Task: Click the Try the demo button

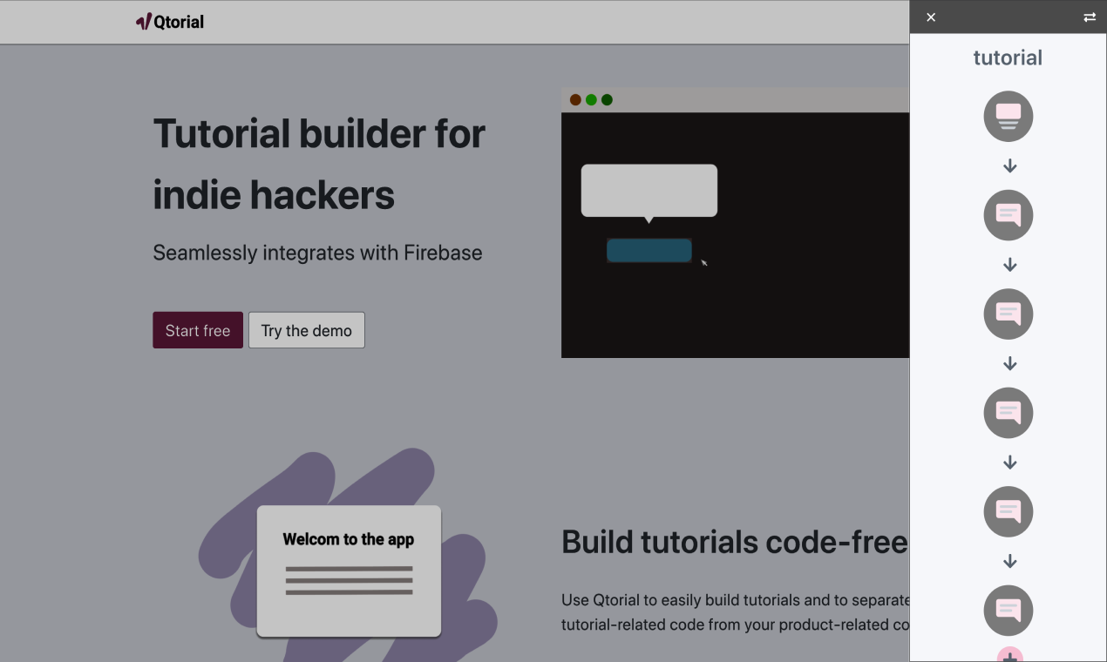Action: 307,330
